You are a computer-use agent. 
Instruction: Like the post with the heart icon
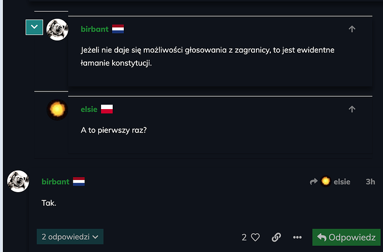click(x=255, y=237)
